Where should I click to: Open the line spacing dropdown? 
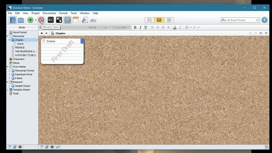click(x=122, y=27)
